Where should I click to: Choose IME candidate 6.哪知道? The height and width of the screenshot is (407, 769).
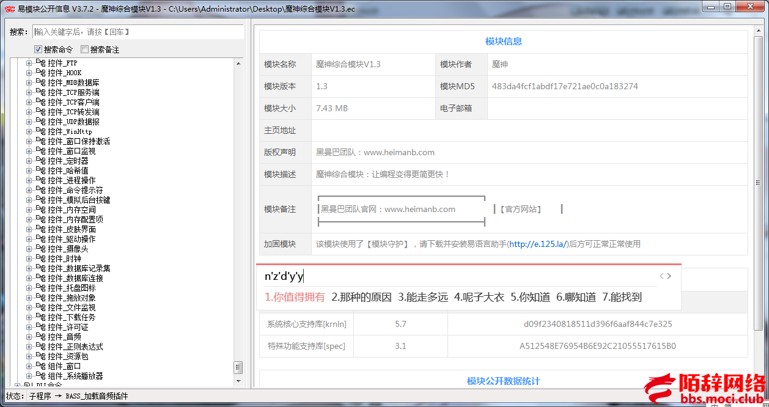(x=576, y=297)
